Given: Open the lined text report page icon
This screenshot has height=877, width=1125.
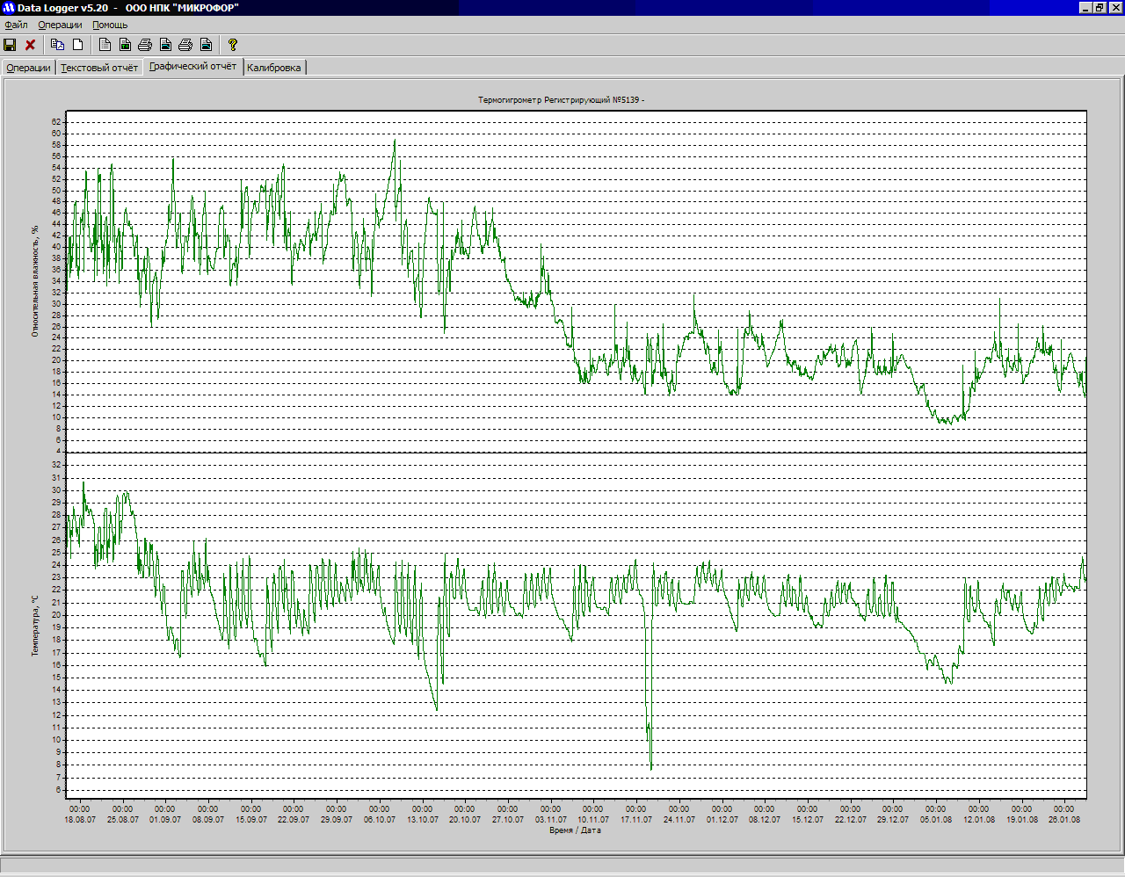Looking at the screenshot, I should pyautogui.click(x=105, y=45).
